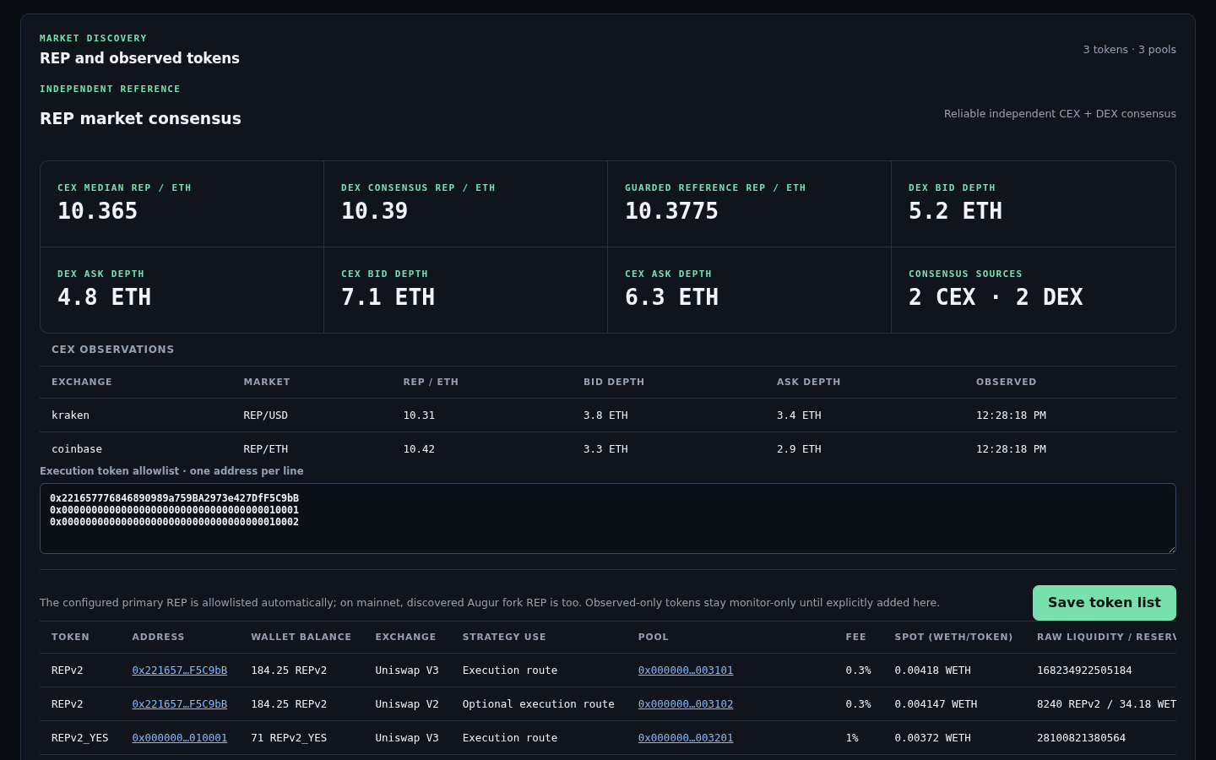Screen dimensions: 1216x760
Task: Select the DEX ask depth value 4.8 ETH
Action: pyautogui.click(x=104, y=297)
